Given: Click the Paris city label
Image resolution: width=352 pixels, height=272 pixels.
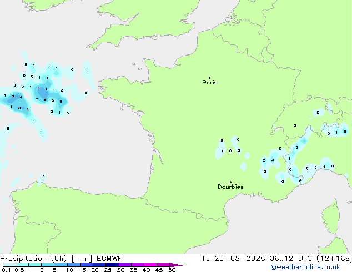Looking at the screenshot, I should pos(210,83).
